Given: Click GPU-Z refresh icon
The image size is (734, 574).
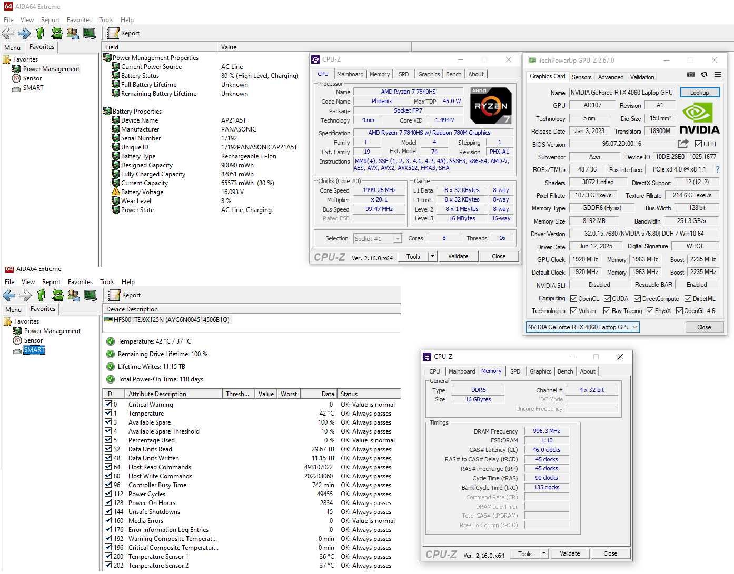Looking at the screenshot, I should (x=704, y=74).
